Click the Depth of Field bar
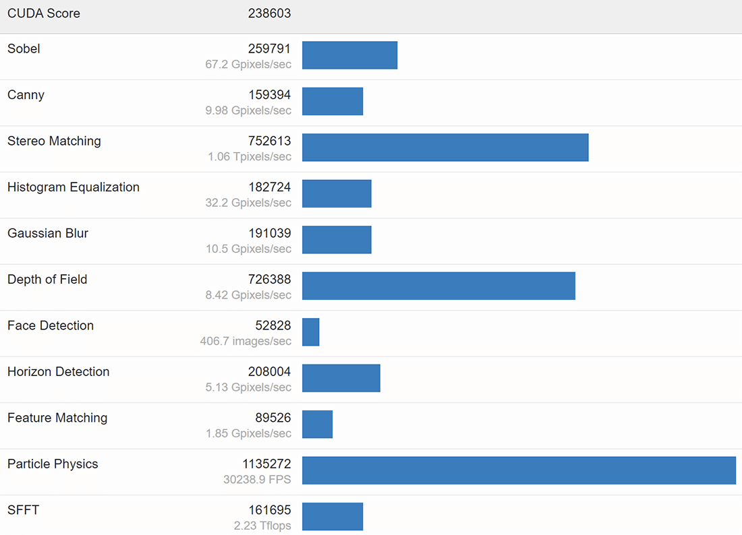Image resolution: width=742 pixels, height=535 pixels. click(x=438, y=286)
